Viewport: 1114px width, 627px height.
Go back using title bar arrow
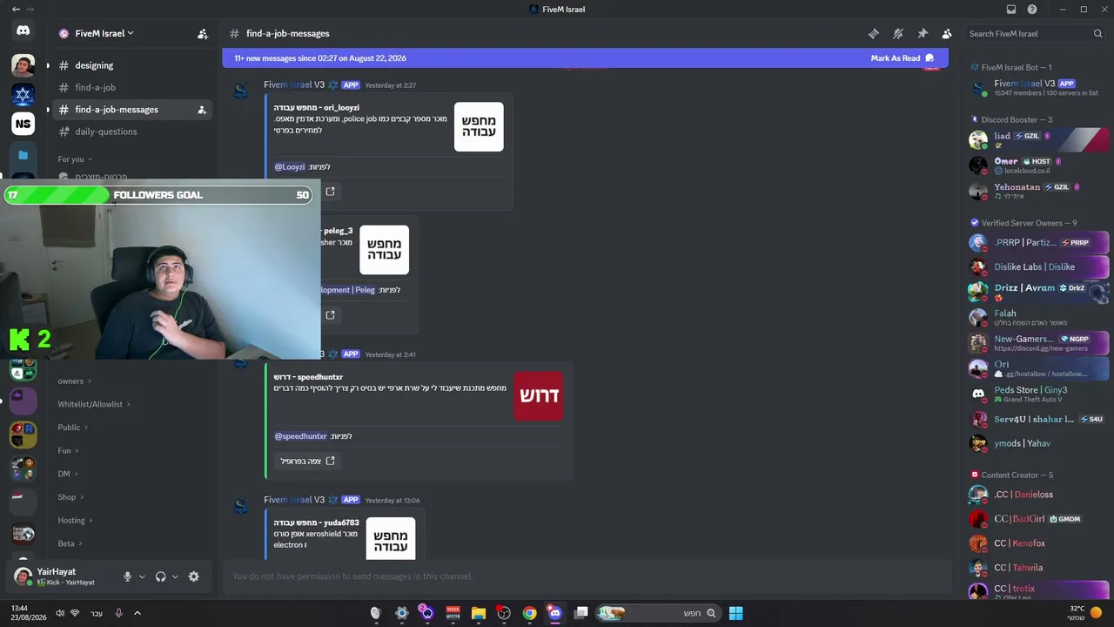click(16, 10)
